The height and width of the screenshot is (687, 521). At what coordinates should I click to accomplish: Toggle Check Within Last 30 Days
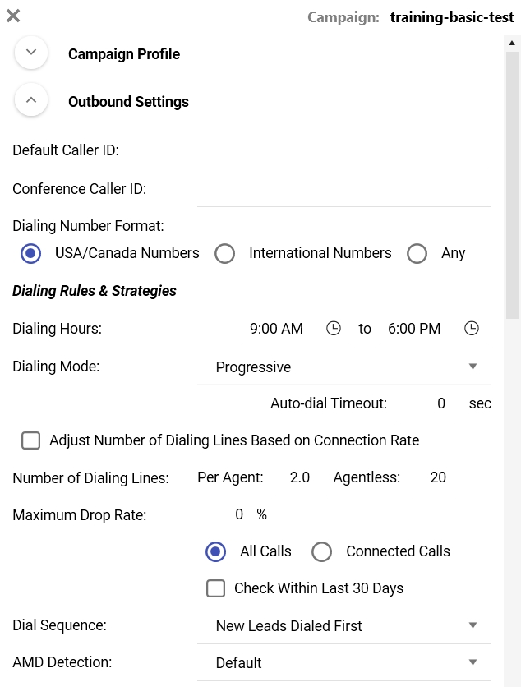215,588
